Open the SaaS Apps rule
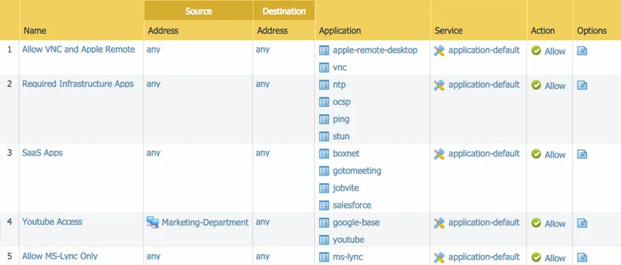The image size is (621, 265). (42, 152)
